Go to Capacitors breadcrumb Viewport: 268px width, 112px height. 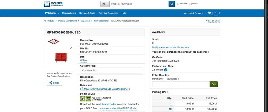pos(85,21)
